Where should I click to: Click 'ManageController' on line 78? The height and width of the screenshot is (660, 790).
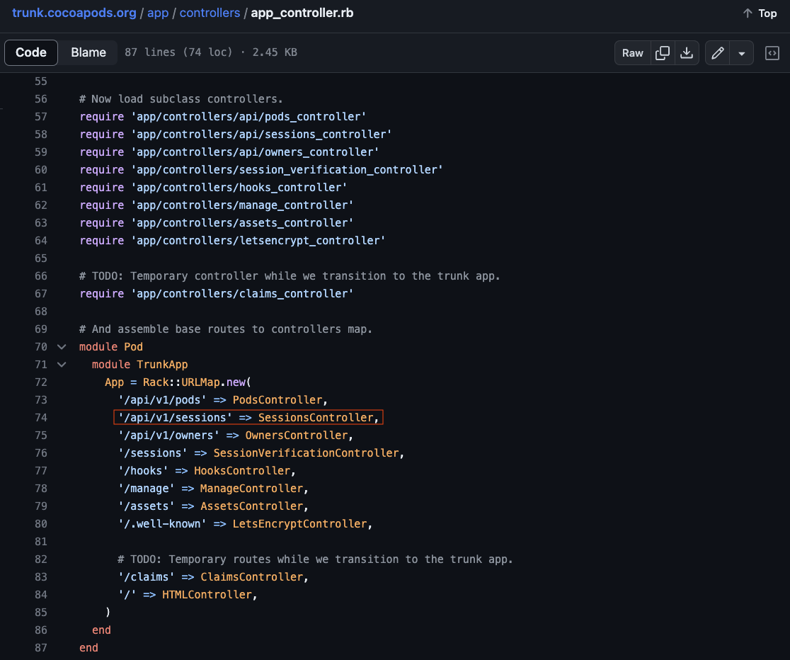pyautogui.click(x=251, y=488)
